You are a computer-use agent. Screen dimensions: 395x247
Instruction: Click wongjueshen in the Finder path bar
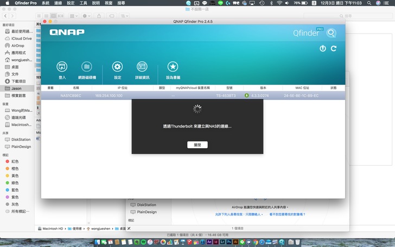[x=99, y=229]
